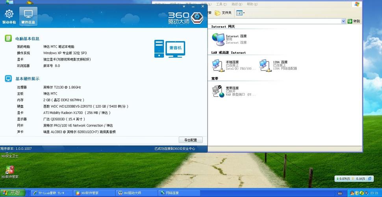The width and height of the screenshot is (382, 197).
Task: Click the 360驱动大师 logo icon
Action: pyautogui.click(x=197, y=17)
